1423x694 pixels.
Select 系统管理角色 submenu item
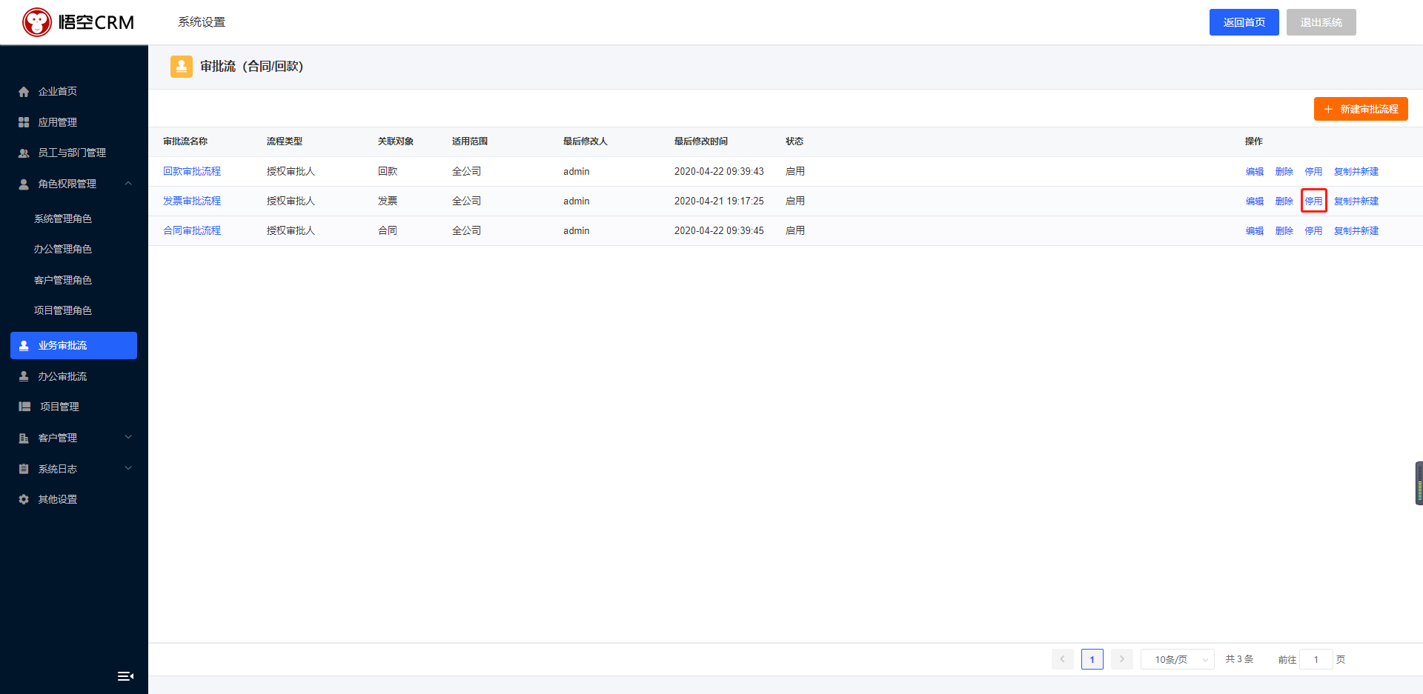click(x=63, y=218)
